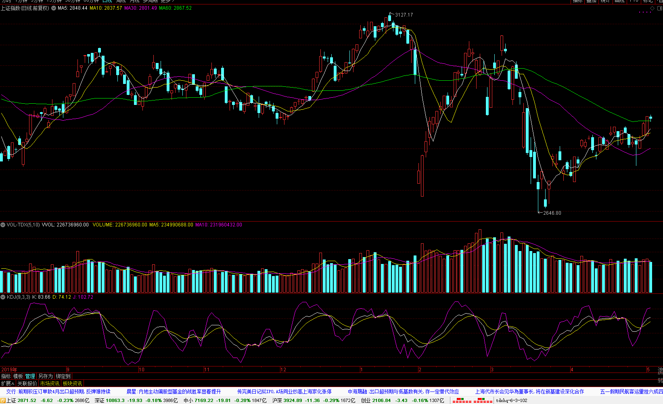Open the 传完美日记拟IPO news headline
The height and width of the screenshot is (404, 663).
(284, 391)
